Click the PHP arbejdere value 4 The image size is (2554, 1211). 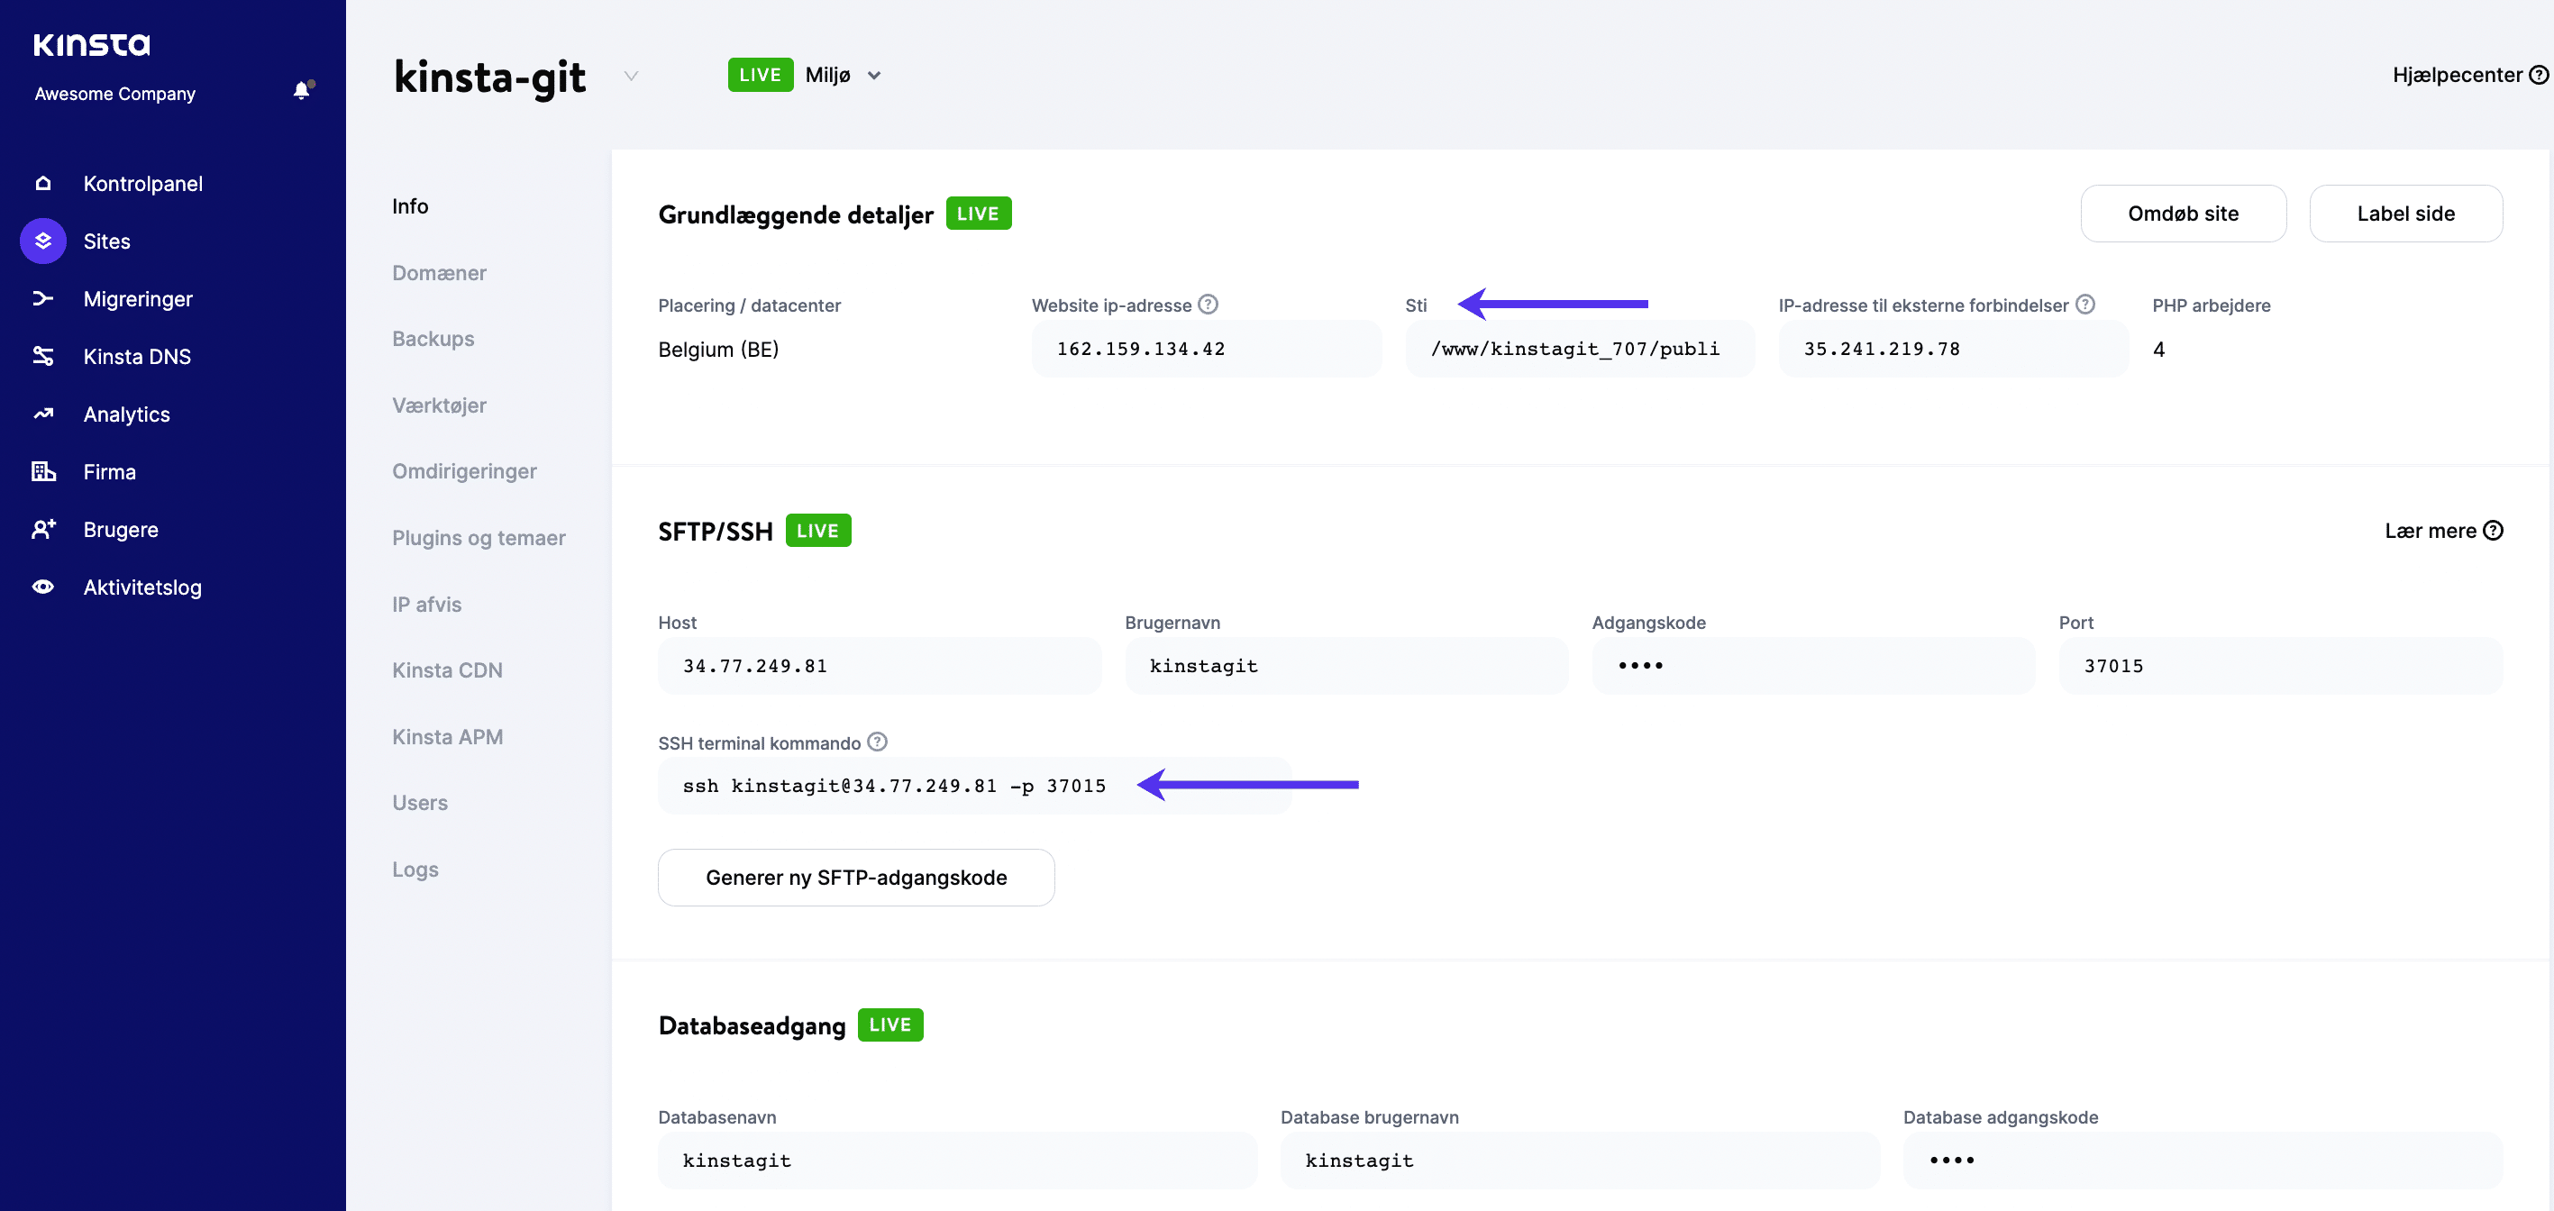click(2159, 349)
